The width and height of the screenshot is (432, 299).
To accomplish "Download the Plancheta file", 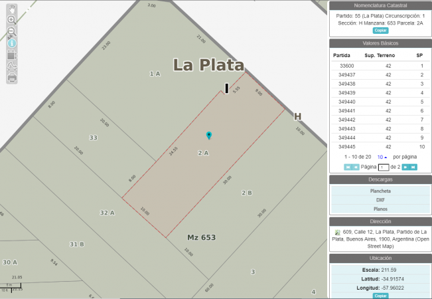I will pyautogui.click(x=380, y=191).
